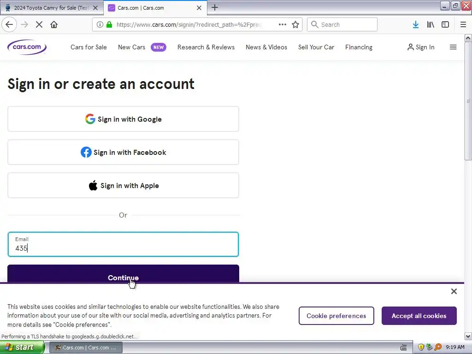
Task: Click the yellow shield tray icon
Action: [421, 348]
